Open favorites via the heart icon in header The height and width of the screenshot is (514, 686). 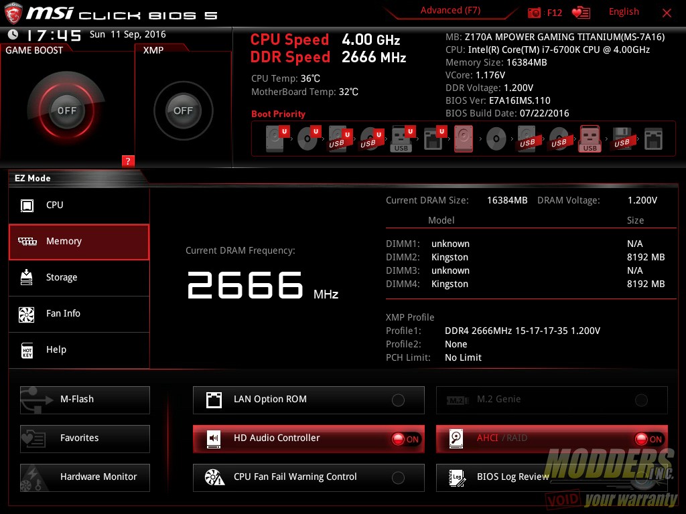pos(581,13)
